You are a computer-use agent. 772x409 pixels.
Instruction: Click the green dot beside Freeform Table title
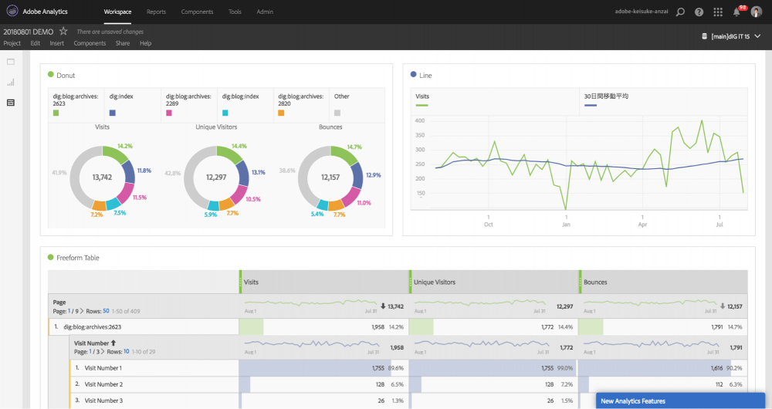(x=51, y=257)
